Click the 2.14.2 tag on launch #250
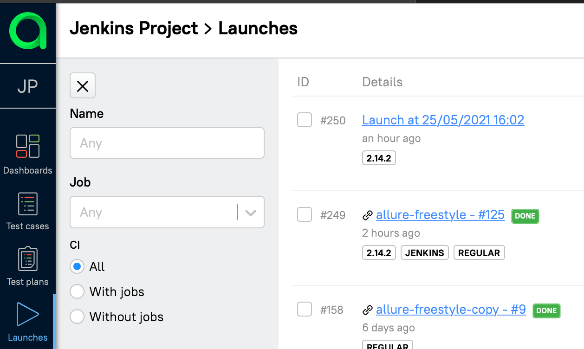This screenshot has height=349, width=584. click(x=379, y=158)
